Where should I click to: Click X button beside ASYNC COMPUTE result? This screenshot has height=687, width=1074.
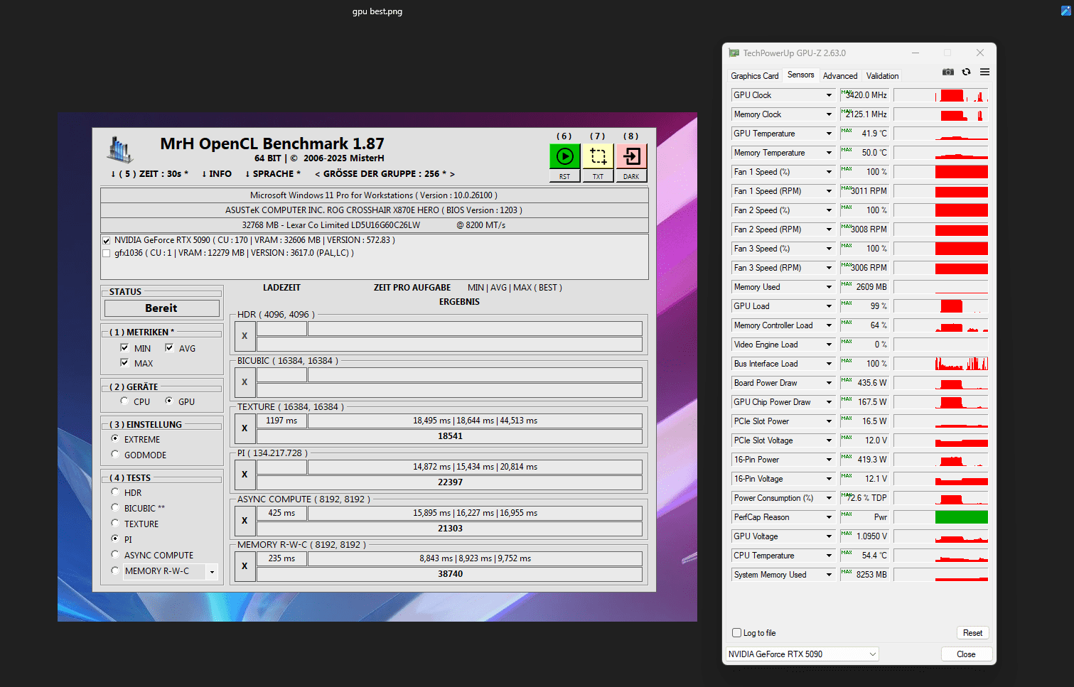tap(245, 521)
